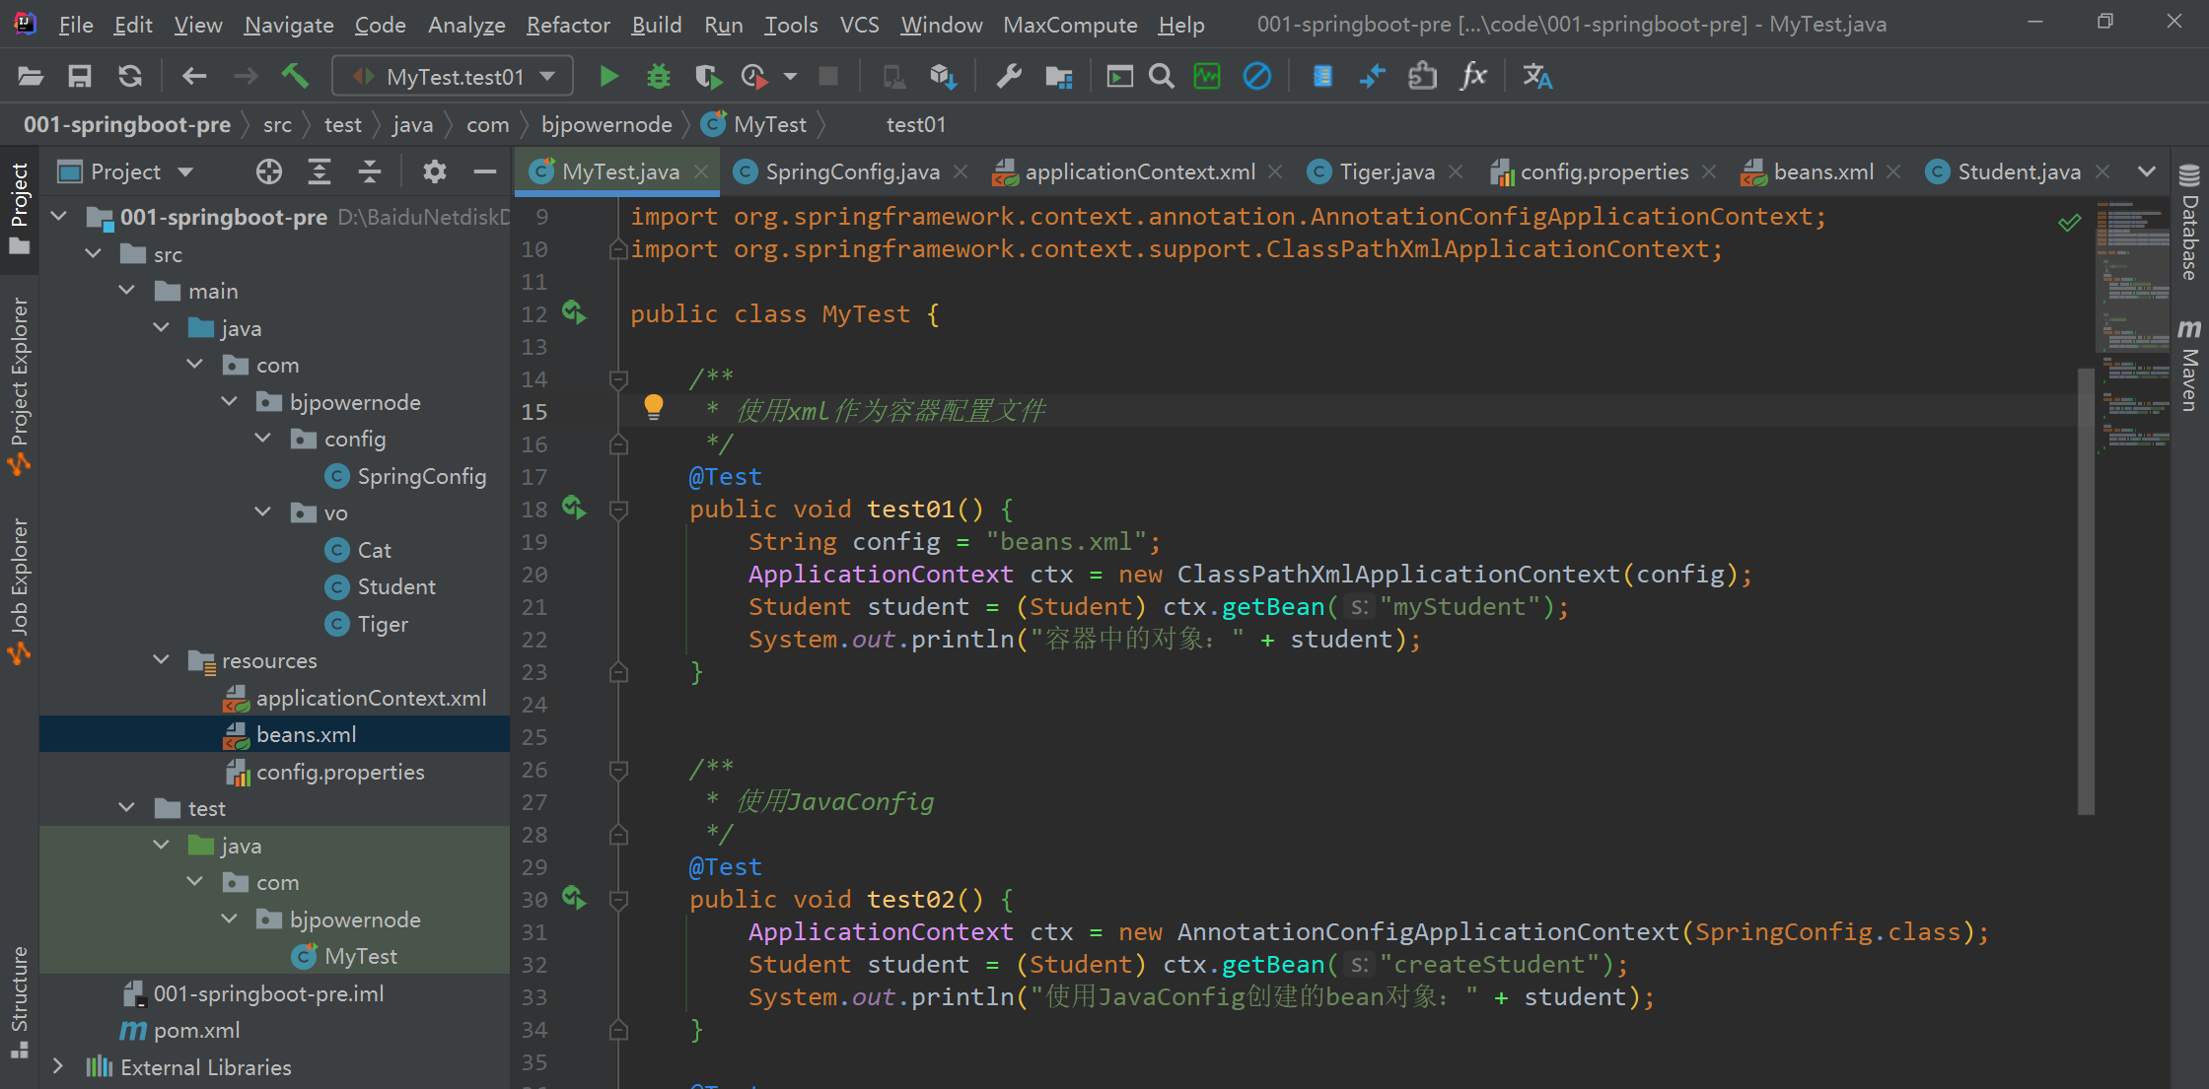
Task: Open Search Everywhere magnifier icon
Action: 1162,76
